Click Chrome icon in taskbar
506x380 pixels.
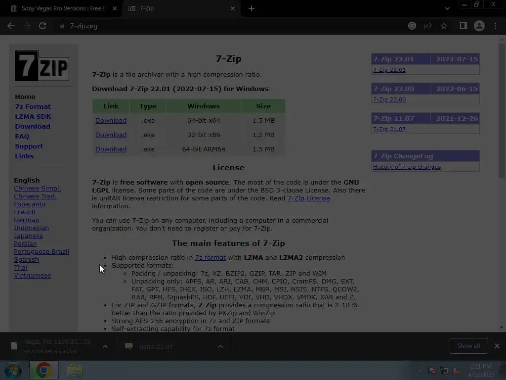pyautogui.click(x=44, y=370)
